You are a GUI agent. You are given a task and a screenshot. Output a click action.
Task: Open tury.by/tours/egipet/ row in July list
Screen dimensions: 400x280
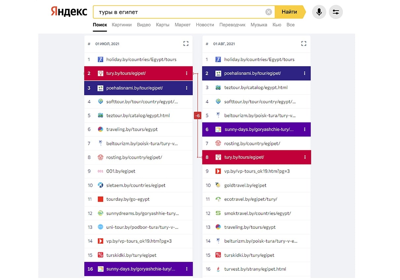point(138,73)
